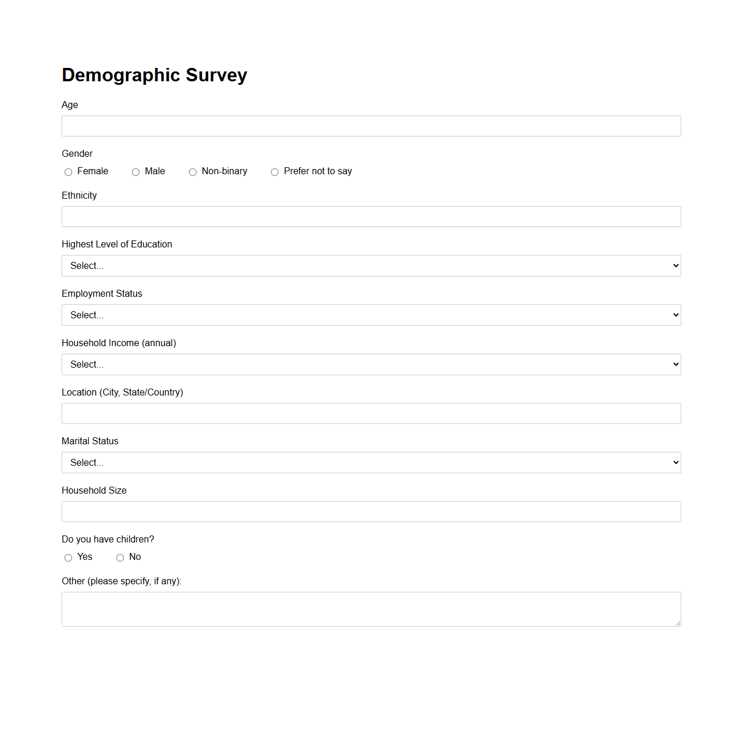Viewport: 743px width, 755px height.
Task: Choose Prefer not to say for gender
Action: click(274, 172)
